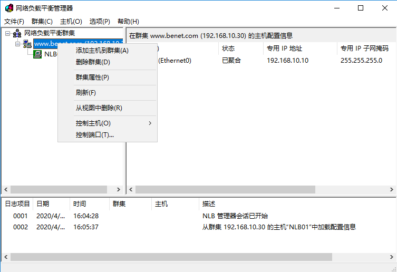Screen dimensions: 397x272
Task: Click the 群集 column header in log
Action: pyautogui.click(x=130, y=204)
